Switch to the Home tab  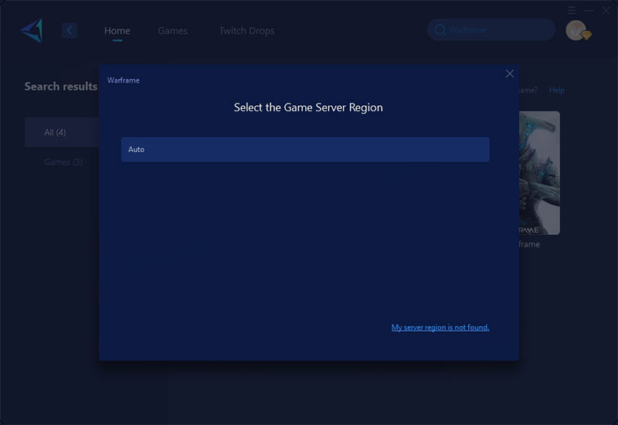(x=117, y=31)
